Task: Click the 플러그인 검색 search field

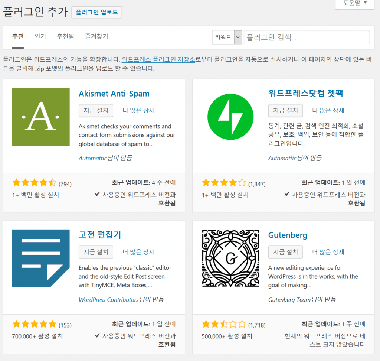Action: click(x=307, y=37)
